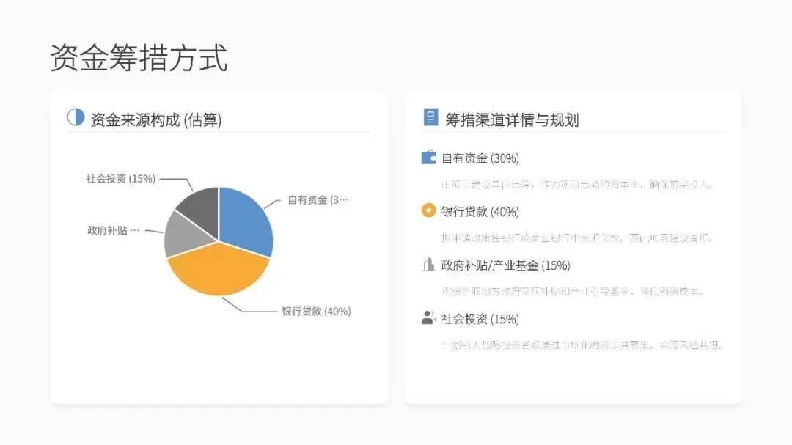Click the half-circle pie chart icon
The height and width of the screenshot is (445, 792).
76,117
